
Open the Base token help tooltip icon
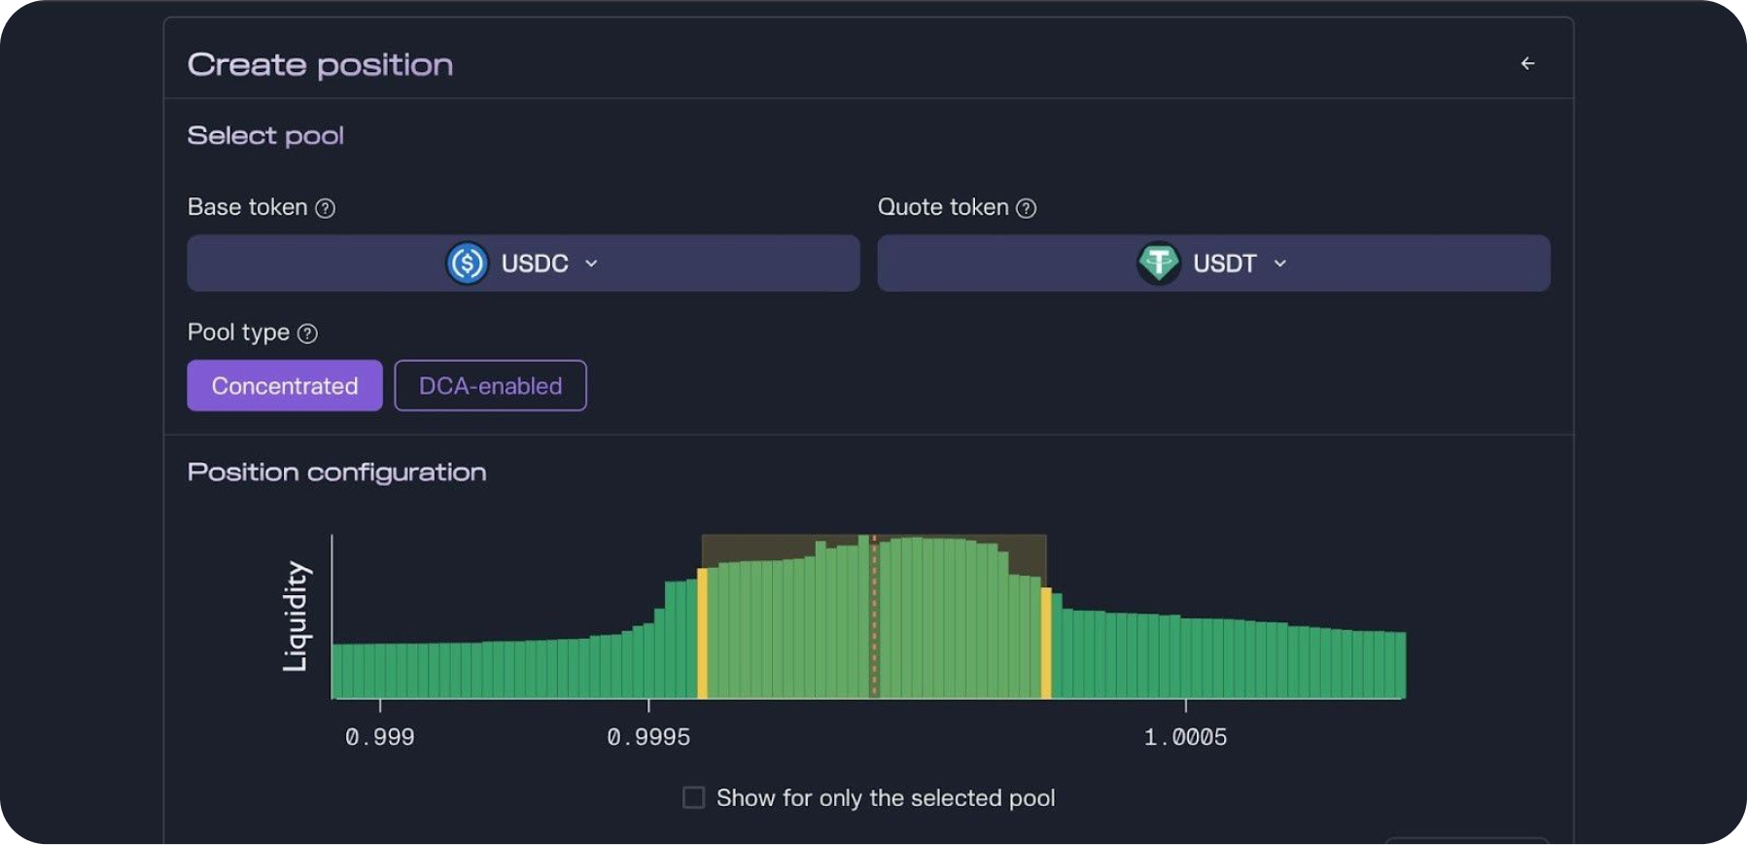pyautogui.click(x=326, y=208)
